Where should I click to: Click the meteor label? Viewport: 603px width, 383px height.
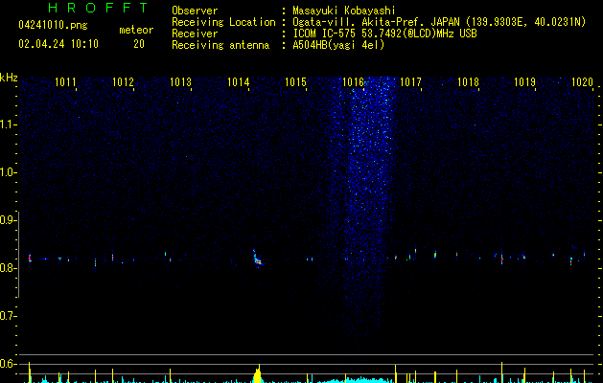136,30
